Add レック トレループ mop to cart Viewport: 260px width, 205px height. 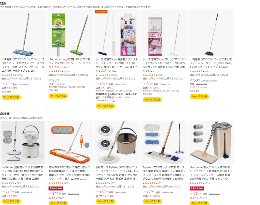point(105,106)
